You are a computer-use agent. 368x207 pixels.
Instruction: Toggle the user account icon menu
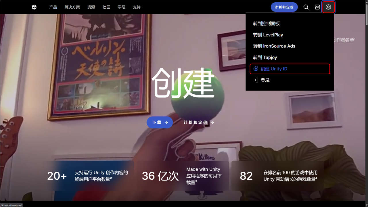(x=328, y=7)
